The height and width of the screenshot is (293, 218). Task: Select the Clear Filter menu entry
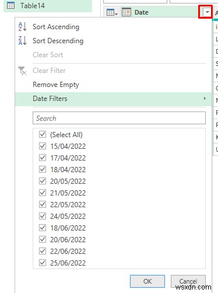pyautogui.click(x=49, y=71)
